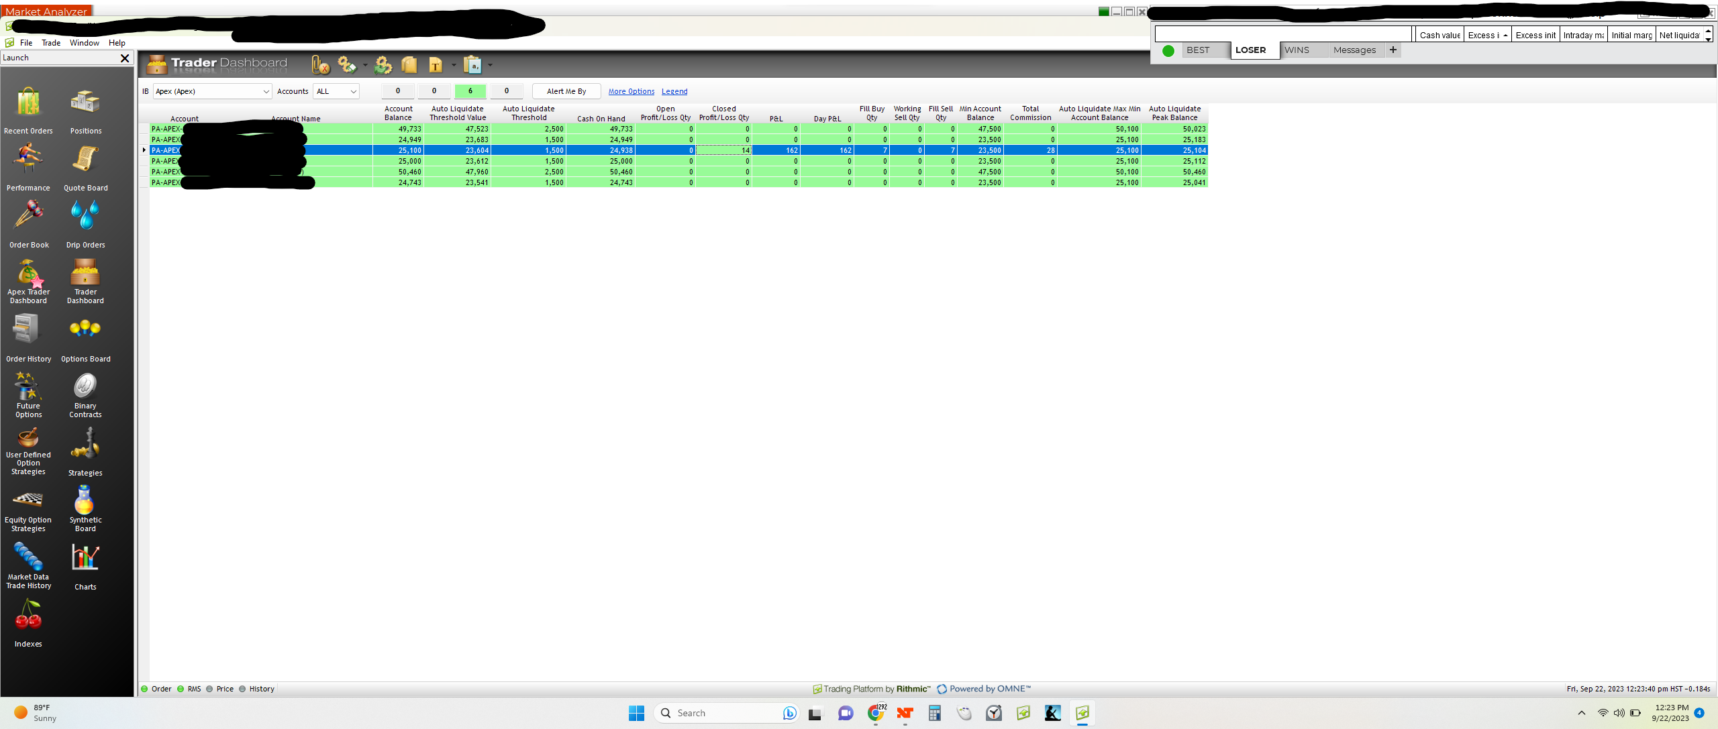Open User Defined Option Strategies
1718x729 pixels.
tap(28, 452)
